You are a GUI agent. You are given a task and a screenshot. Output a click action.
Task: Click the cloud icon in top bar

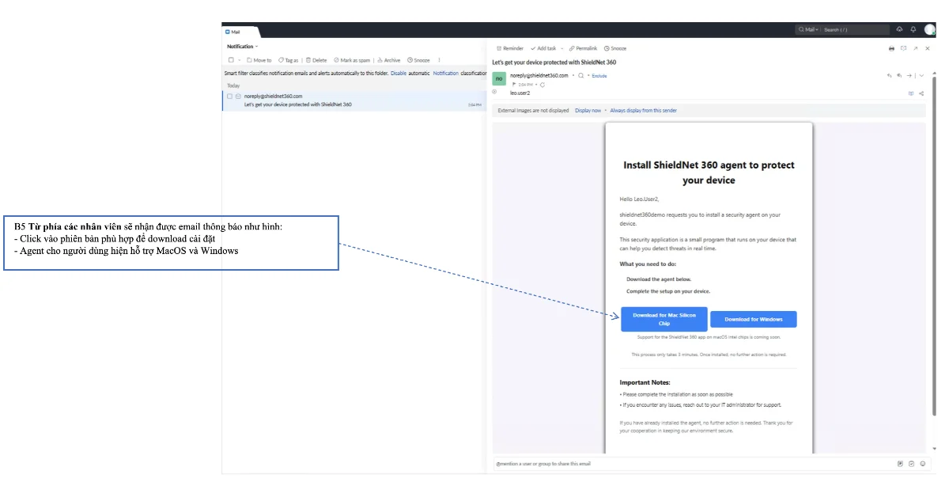click(899, 29)
